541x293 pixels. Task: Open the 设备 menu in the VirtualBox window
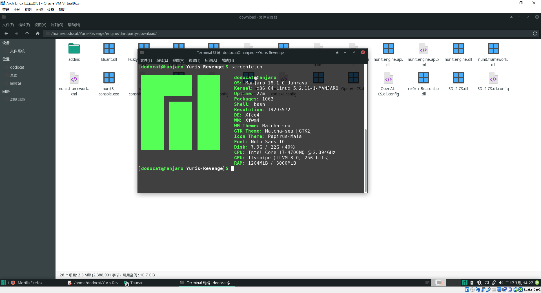point(50,10)
